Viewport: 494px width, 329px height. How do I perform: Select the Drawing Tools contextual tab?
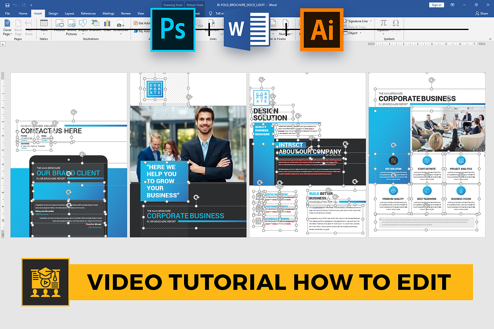172,5
